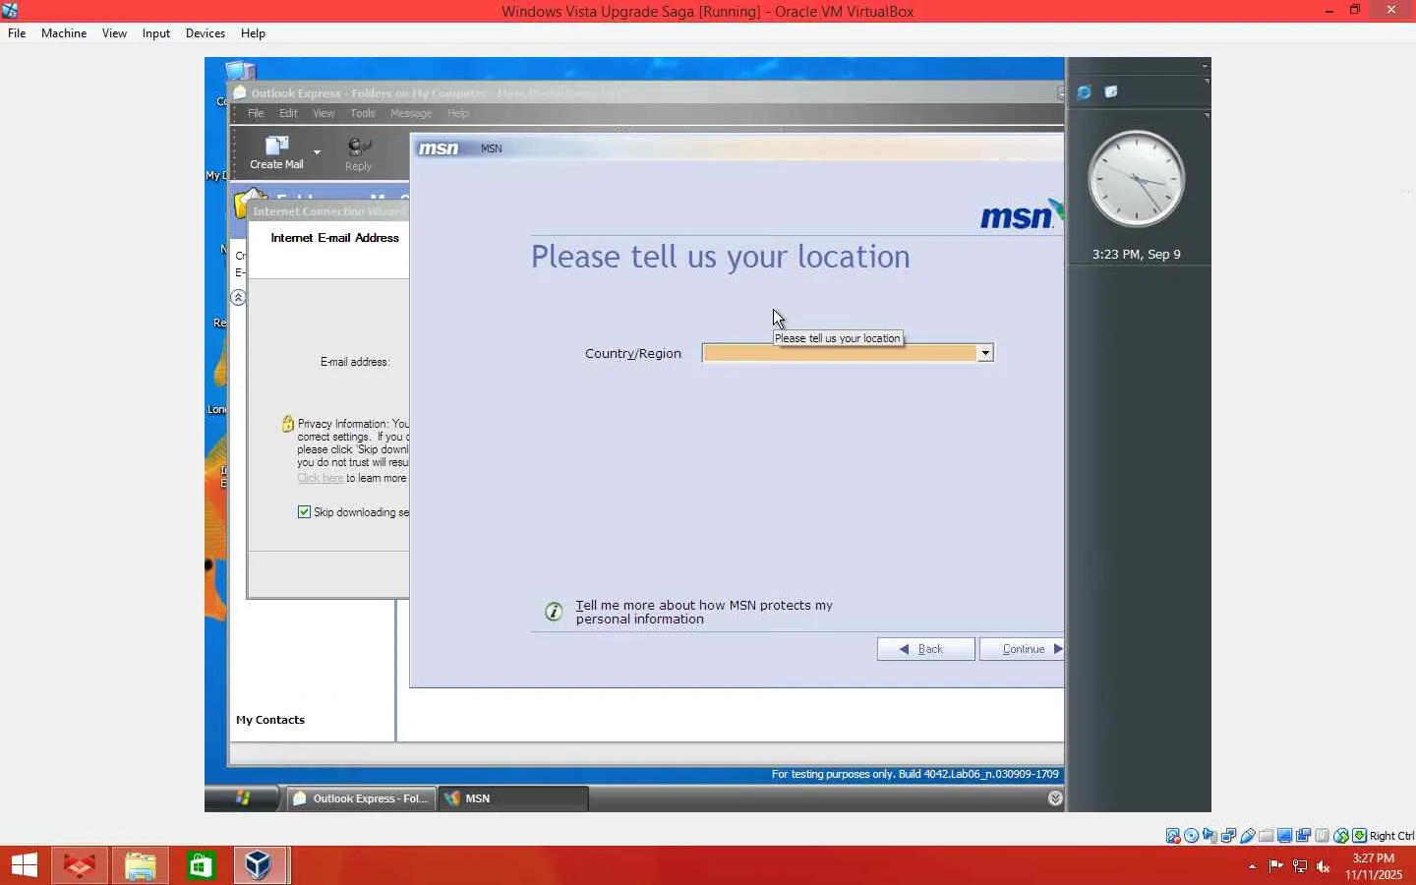Viewport: 1416px width, 885px height.
Task: Click the lock icon next to Privacy Information
Action: pyautogui.click(x=288, y=424)
